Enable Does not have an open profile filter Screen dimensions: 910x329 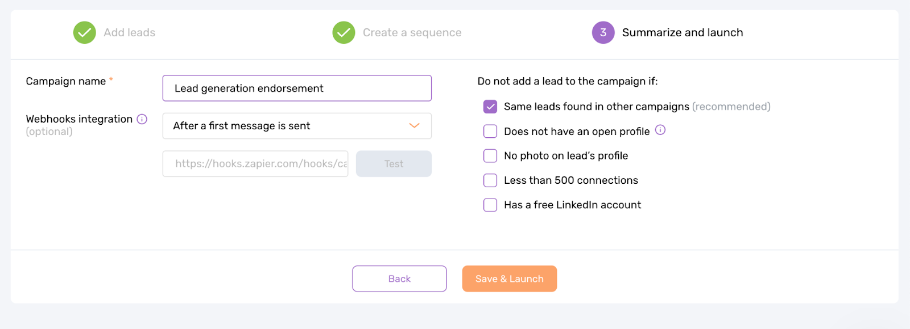click(490, 131)
